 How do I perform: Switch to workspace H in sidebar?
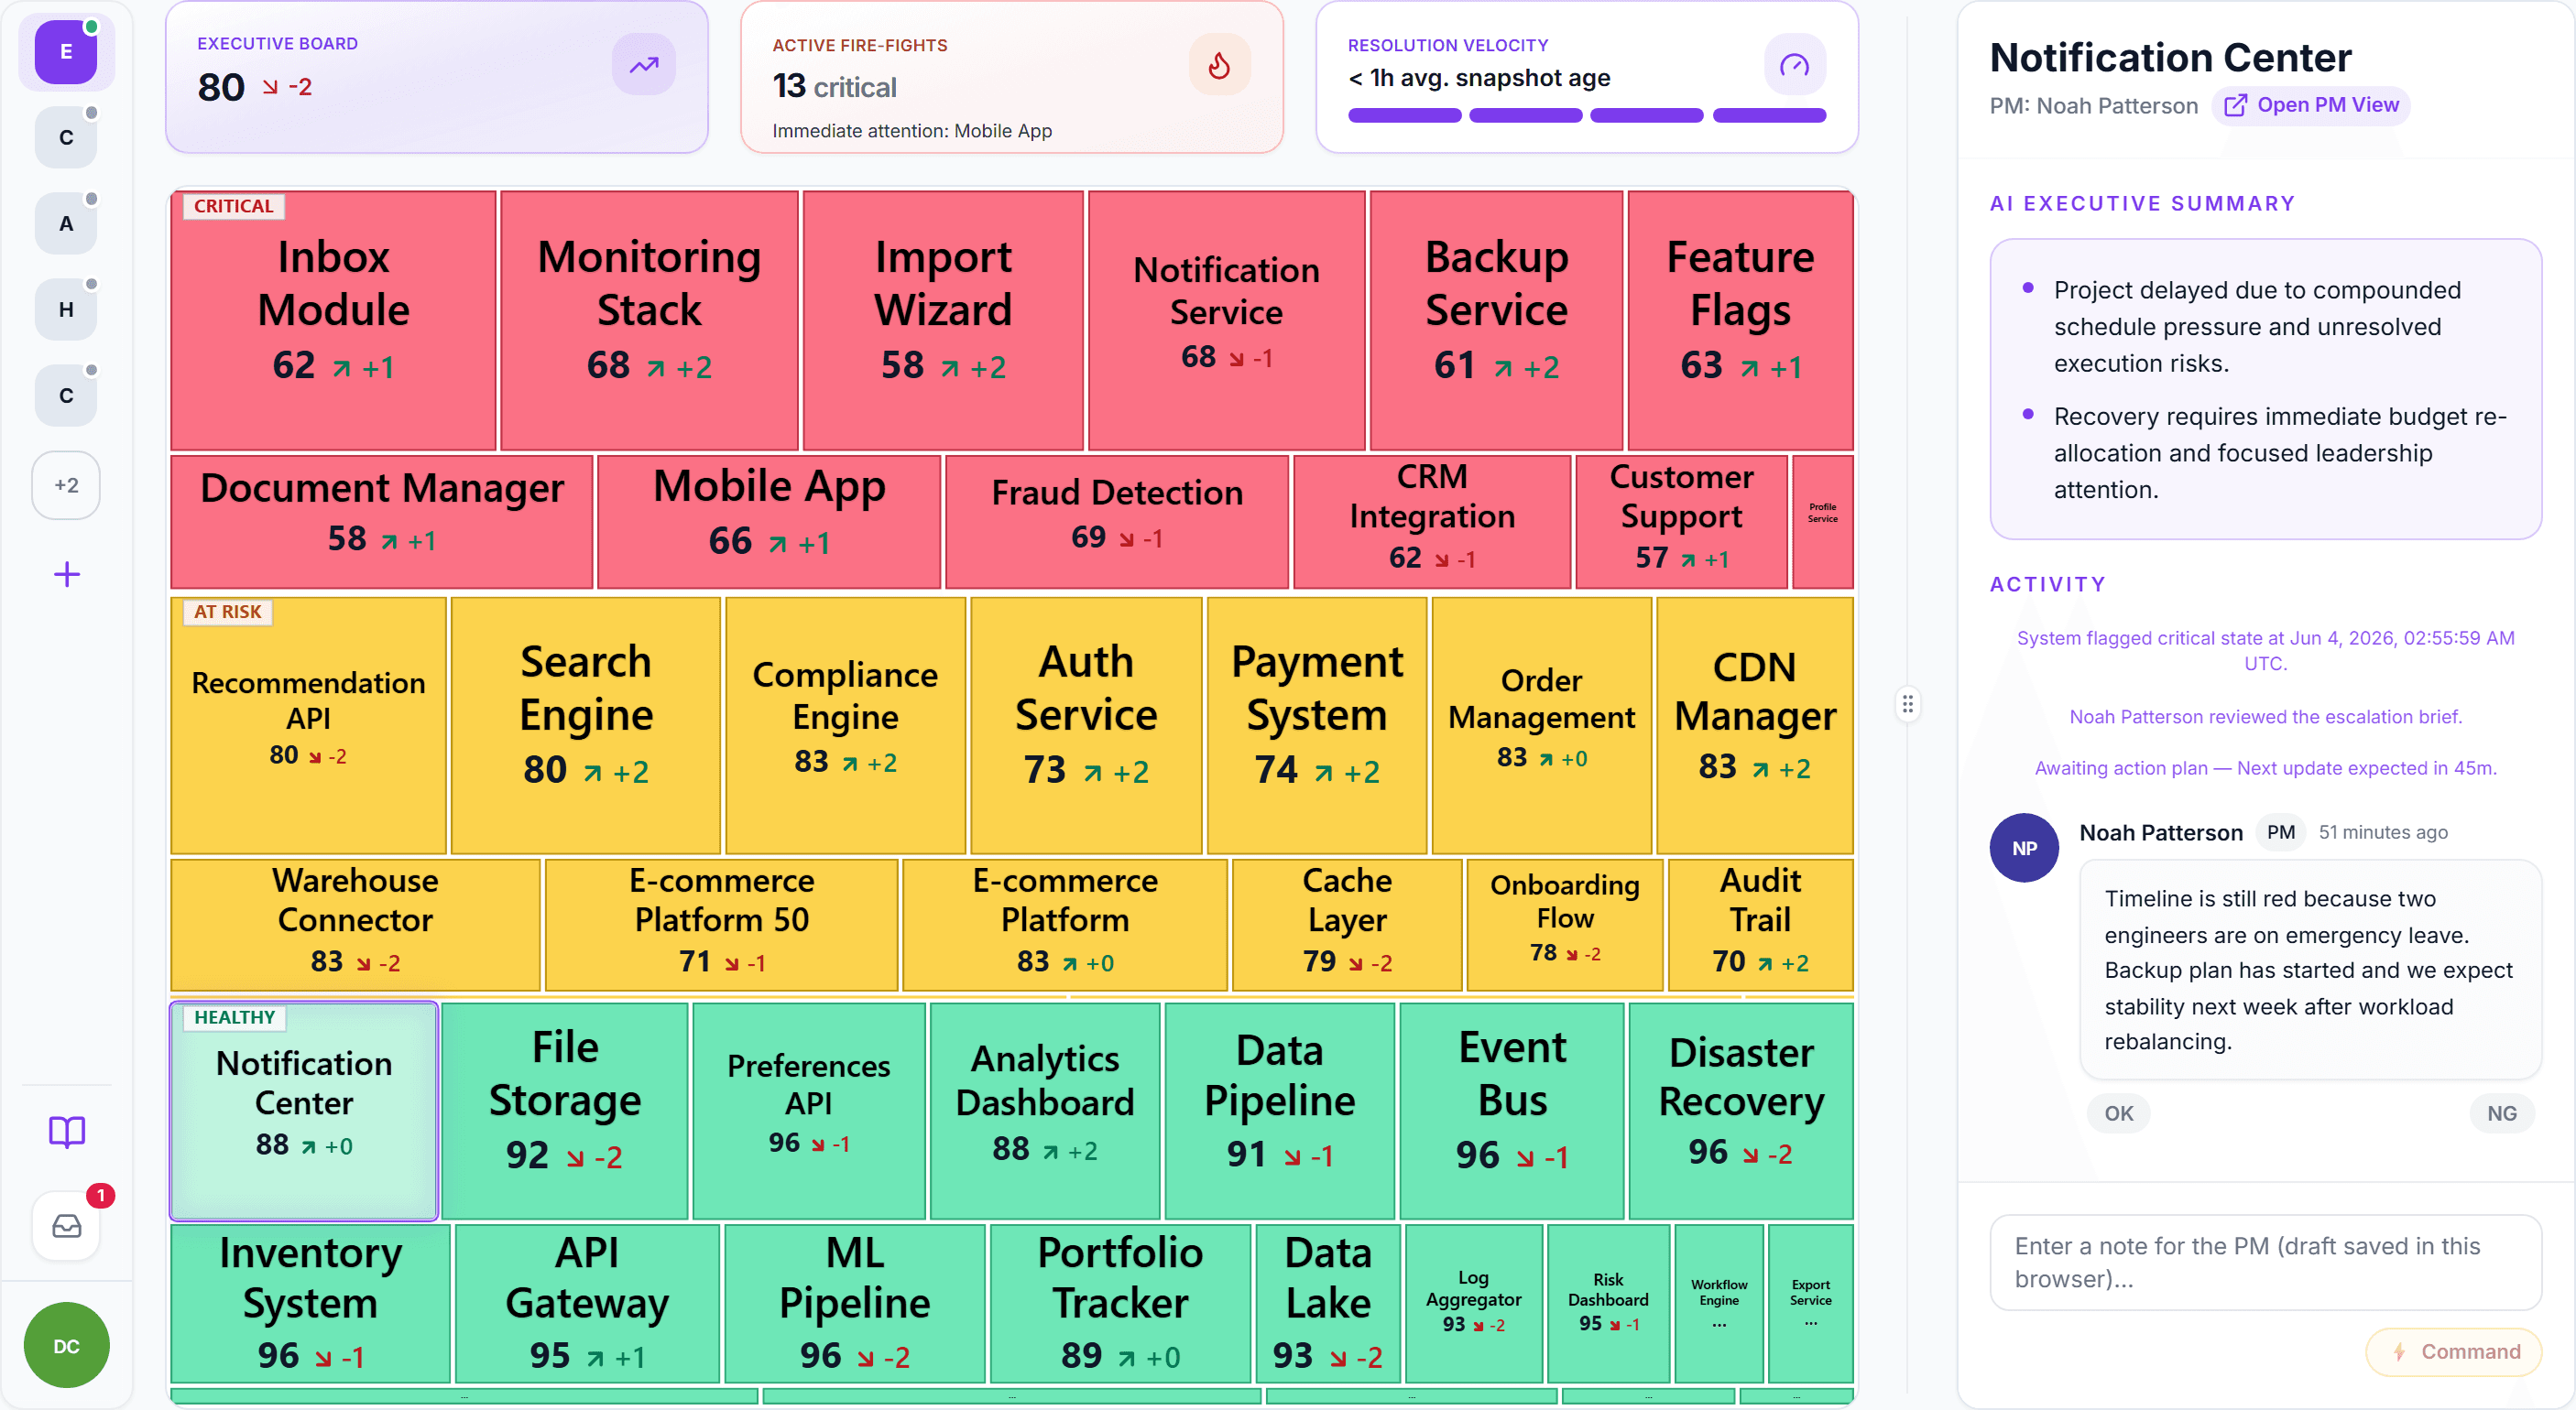click(66, 309)
